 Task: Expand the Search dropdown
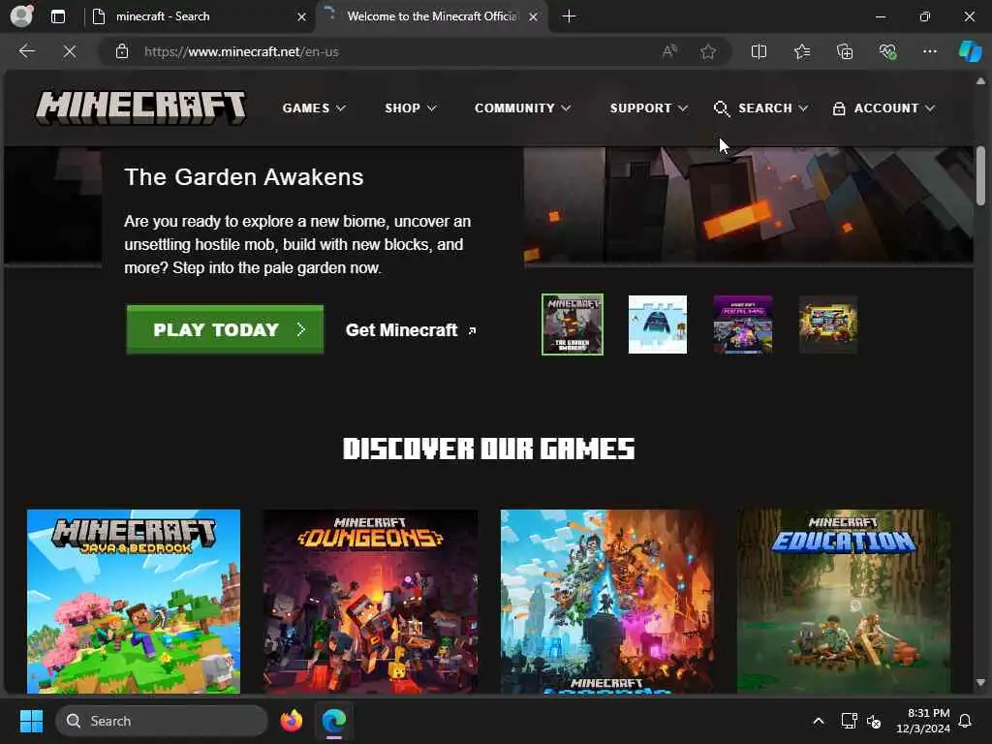[x=773, y=108]
